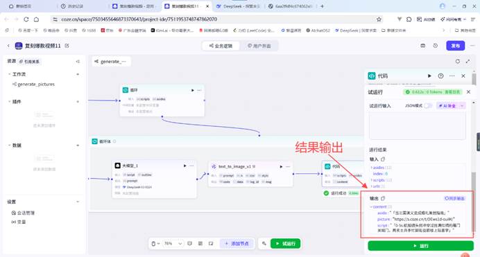Open 变量 under settings
Screen dimensions: 480x257
pyautogui.click(x=19, y=222)
